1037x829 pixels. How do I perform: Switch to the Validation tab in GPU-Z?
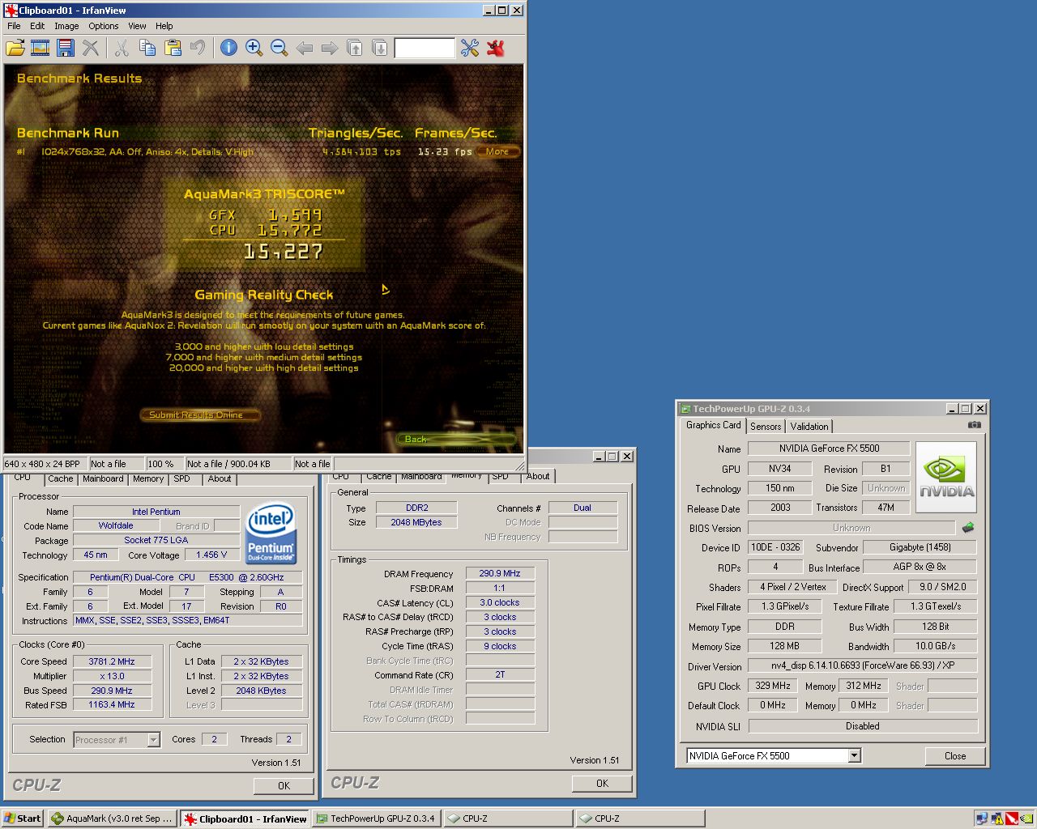point(809,427)
